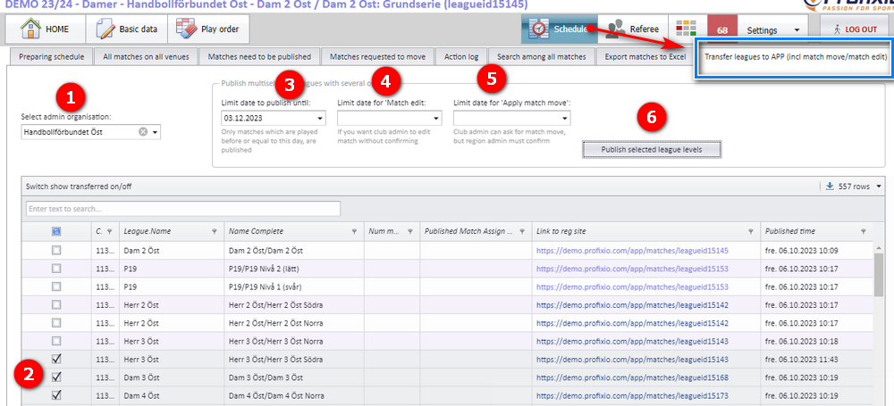This screenshot has height=406, width=894.
Task: Expand the 557 rows dropdown arrow
Action: [x=879, y=186]
